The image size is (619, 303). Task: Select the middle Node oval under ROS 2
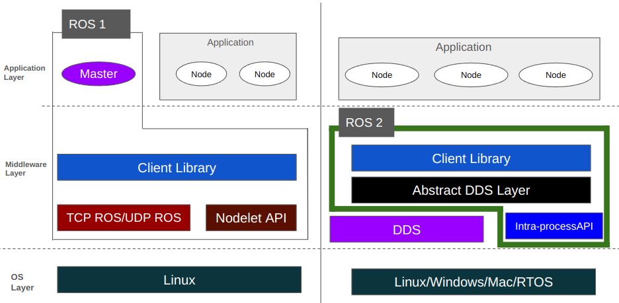471,75
